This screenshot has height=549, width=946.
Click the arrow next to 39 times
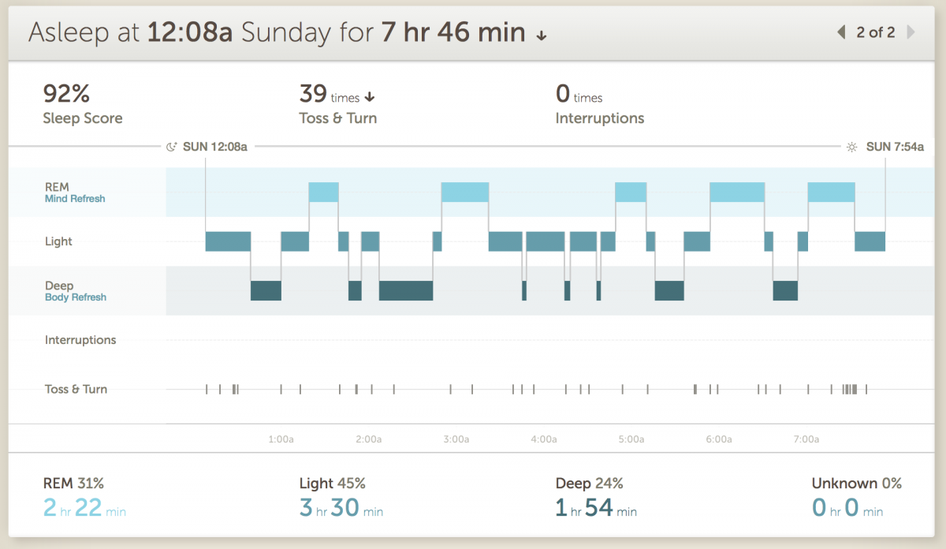tap(370, 98)
